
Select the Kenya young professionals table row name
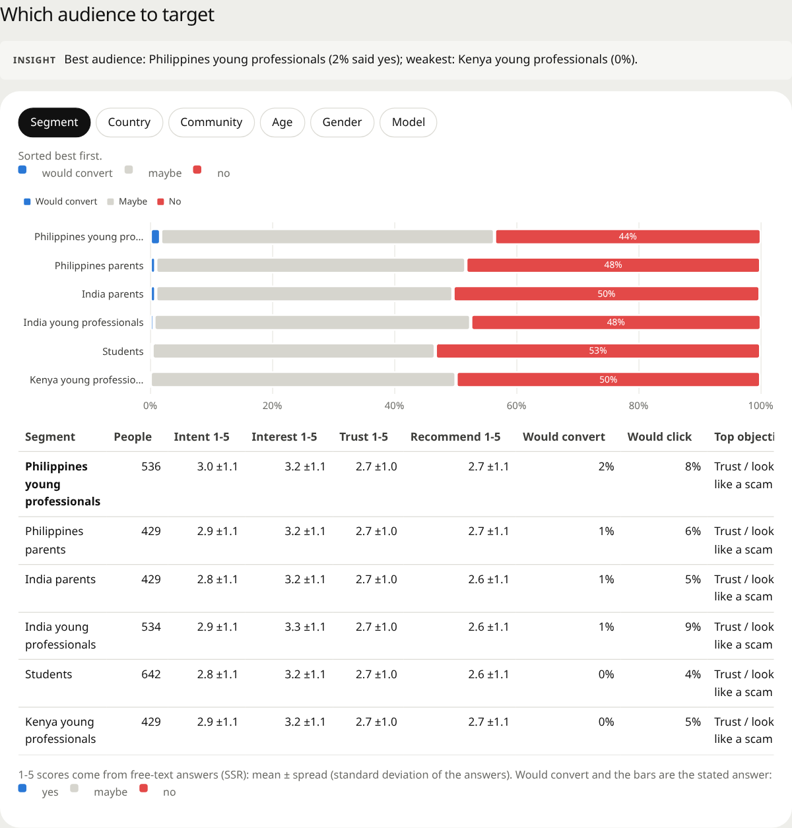click(60, 730)
